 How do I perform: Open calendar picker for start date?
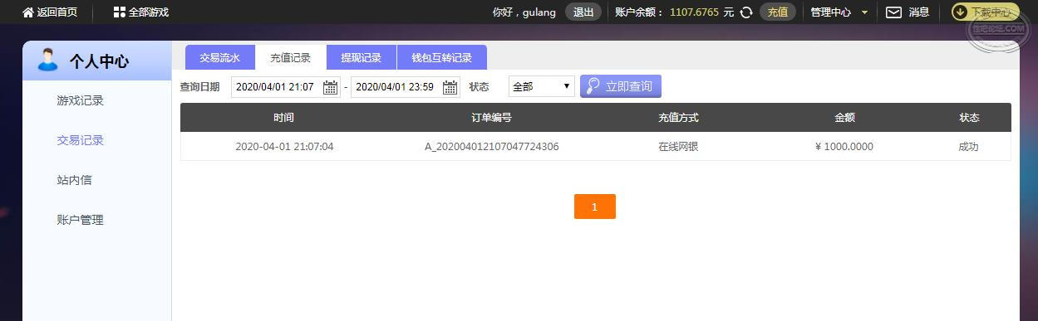click(x=330, y=87)
